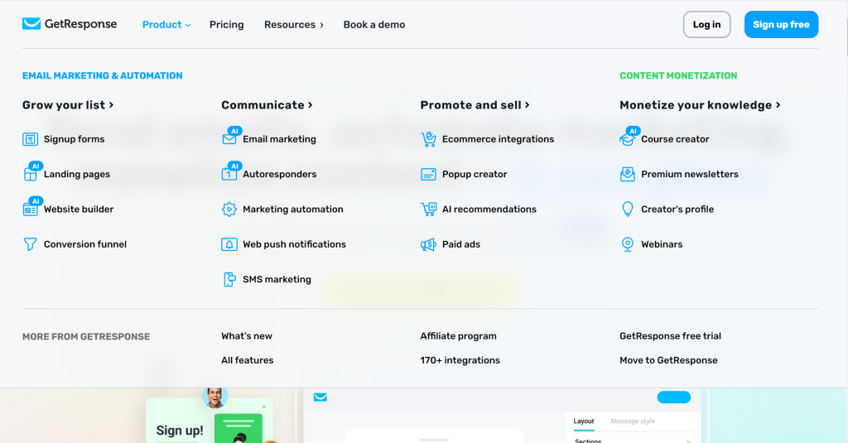Viewport: 848px width, 443px height.
Task: Open the 170+ integrations link
Action: click(460, 360)
